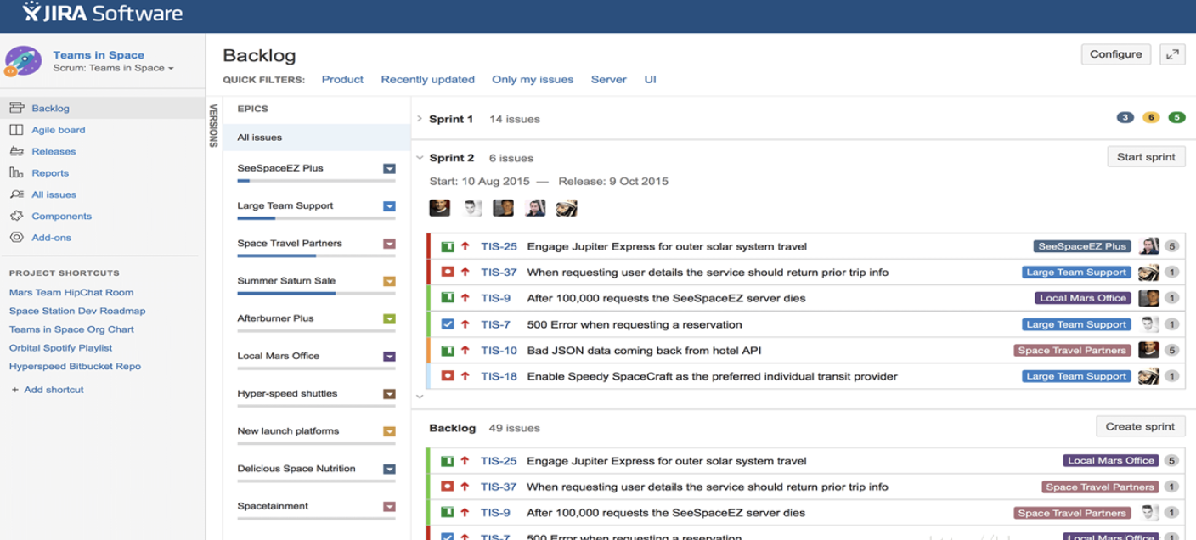Viewport: 1196px width, 540px height.
Task: Select the 'UI' quick filter
Action: pos(650,79)
